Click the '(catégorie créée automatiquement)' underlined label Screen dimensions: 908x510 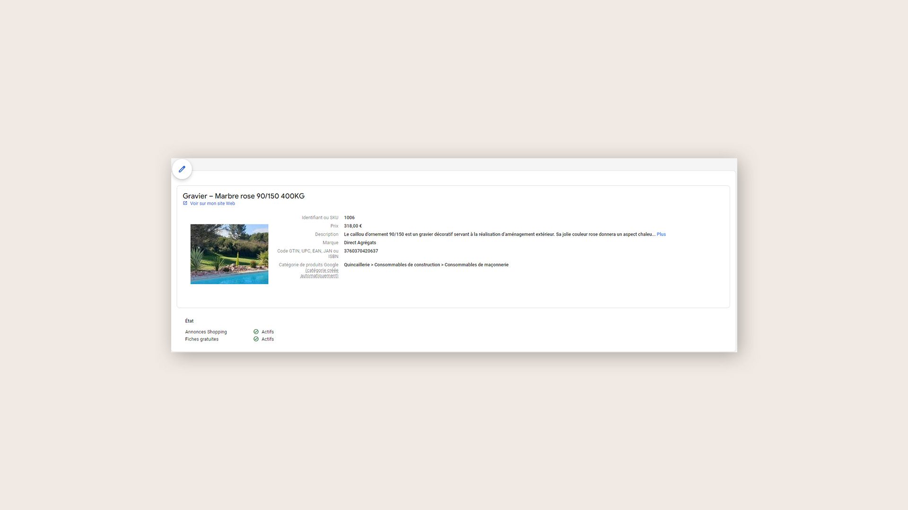pyautogui.click(x=320, y=273)
